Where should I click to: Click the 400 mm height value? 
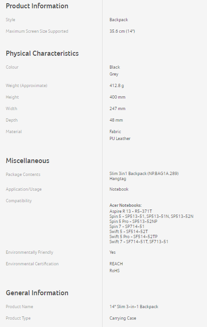pos(117,97)
